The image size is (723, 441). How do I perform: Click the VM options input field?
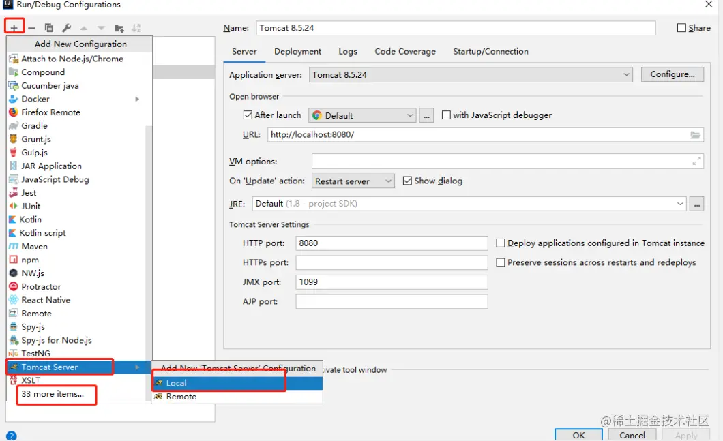click(507, 162)
